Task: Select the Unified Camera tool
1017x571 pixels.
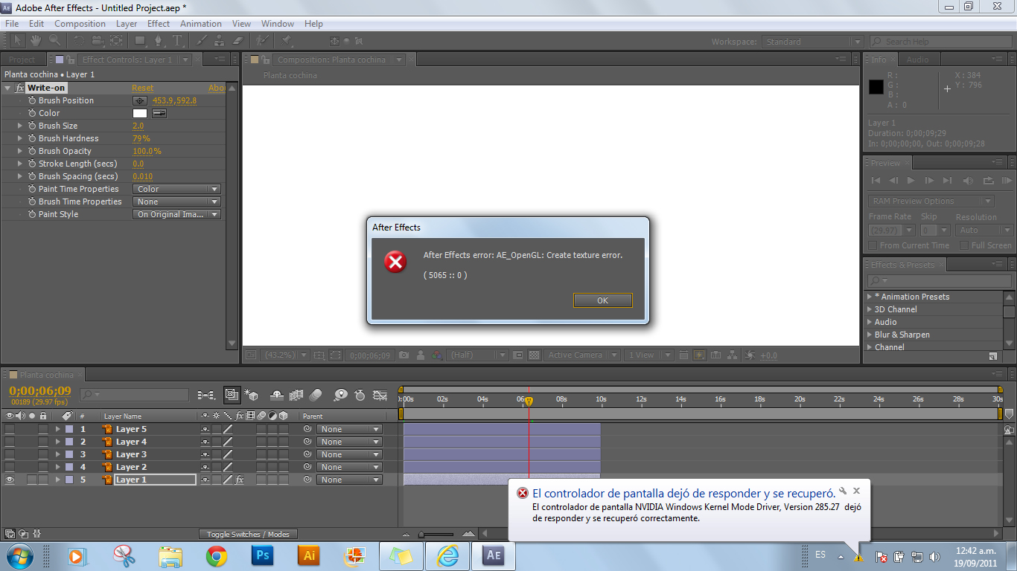Action: (98, 41)
